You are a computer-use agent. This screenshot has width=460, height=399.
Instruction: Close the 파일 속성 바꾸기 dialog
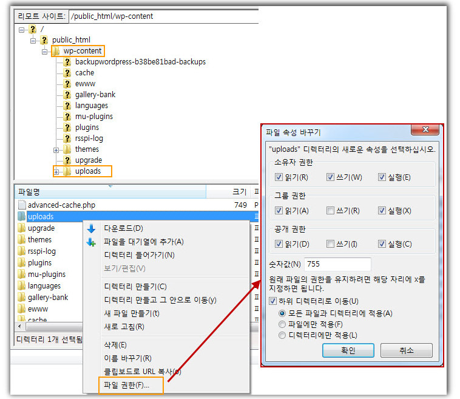point(425,129)
